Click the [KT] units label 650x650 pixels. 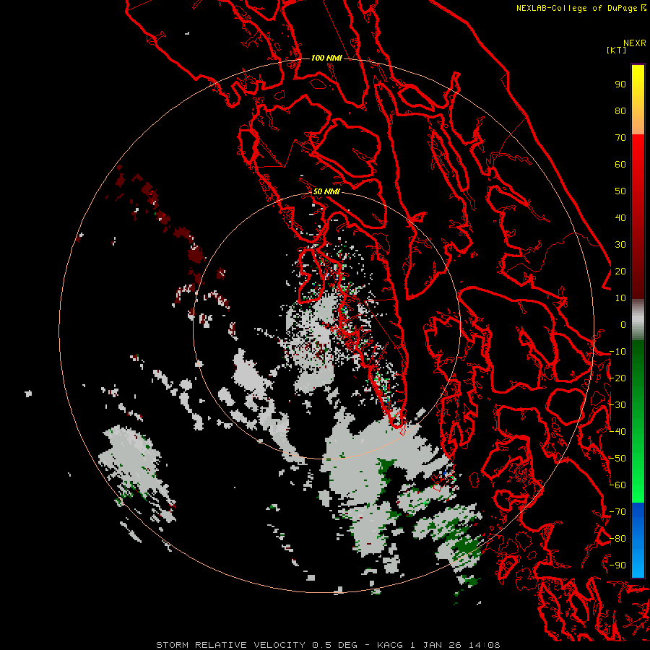click(616, 50)
